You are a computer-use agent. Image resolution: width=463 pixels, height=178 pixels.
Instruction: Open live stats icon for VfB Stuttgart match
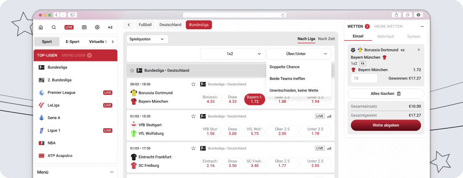(x=329, y=116)
